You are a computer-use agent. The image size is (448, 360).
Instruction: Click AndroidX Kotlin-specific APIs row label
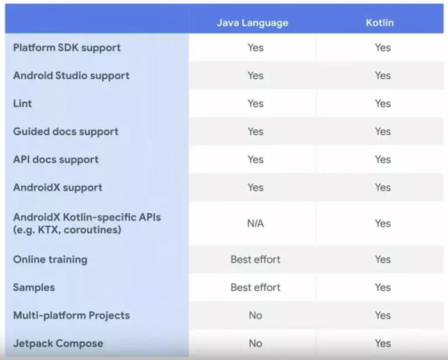[x=87, y=224]
